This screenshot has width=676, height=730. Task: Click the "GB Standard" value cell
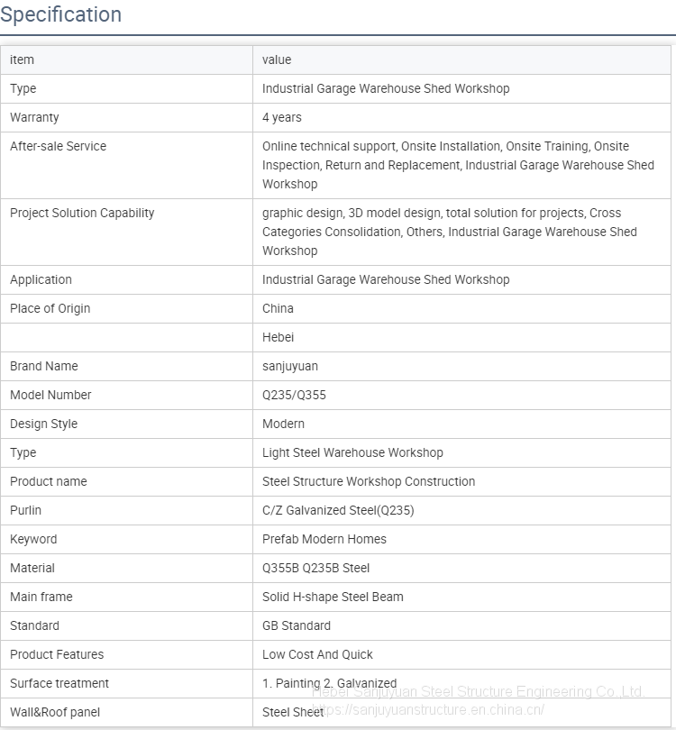coord(297,625)
